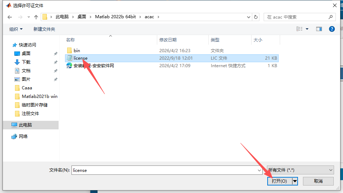Open 桌面 in quick access

[x=26, y=53]
